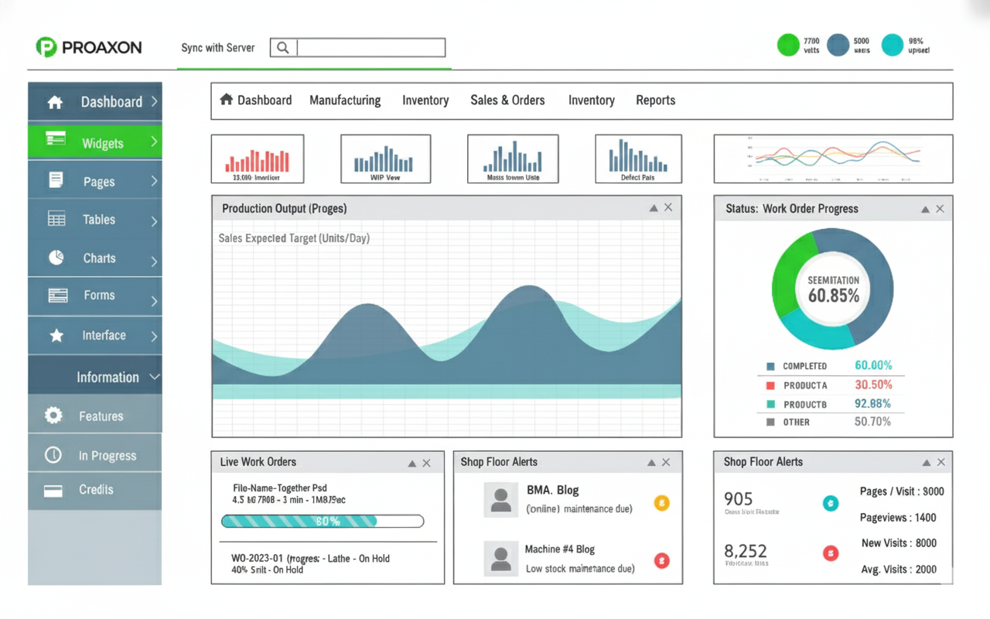
Task: Click the Features gear icon
Action: pyautogui.click(x=53, y=416)
